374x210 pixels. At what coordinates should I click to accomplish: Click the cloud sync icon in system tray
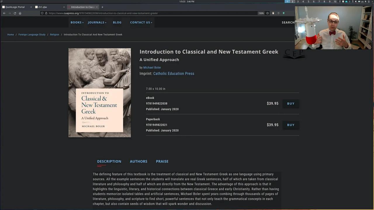[346, 1]
